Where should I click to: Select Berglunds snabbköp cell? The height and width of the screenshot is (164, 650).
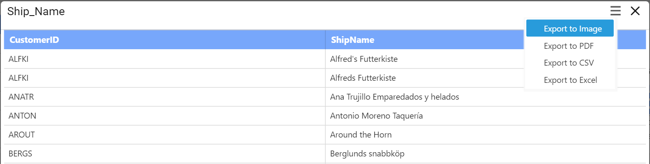point(485,154)
